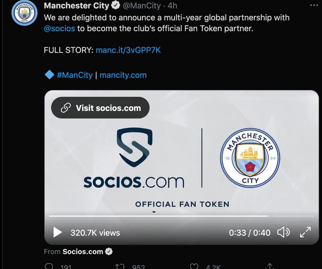Click the Manchester City account name
The width and height of the screenshot is (322, 269).
76,5
